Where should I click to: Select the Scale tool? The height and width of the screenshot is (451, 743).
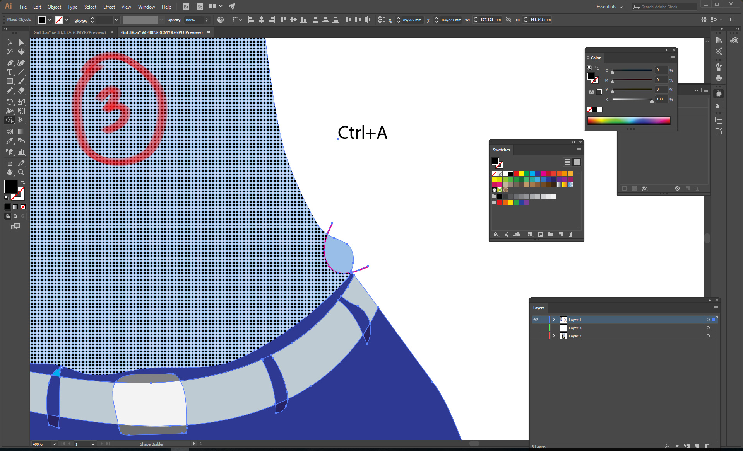pyautogui.click(x=21, y=102)
